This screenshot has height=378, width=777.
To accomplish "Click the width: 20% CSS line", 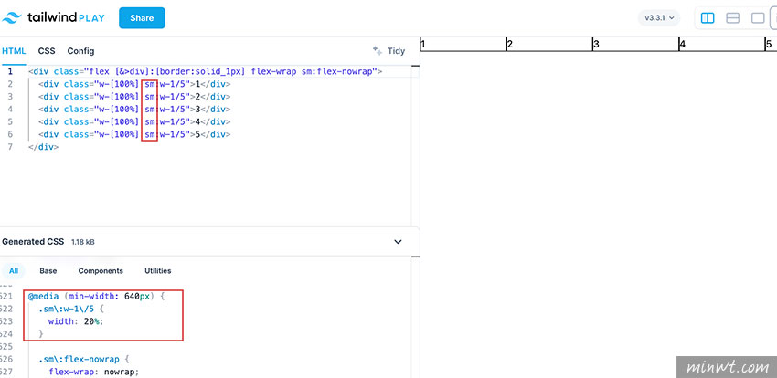I will (78, 321).
